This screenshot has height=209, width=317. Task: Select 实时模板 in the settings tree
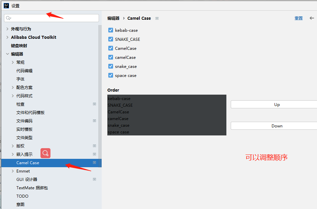point(24,129)
